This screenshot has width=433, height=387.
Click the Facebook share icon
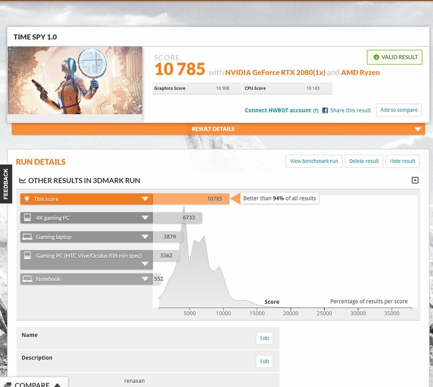(x=325, y=110)
